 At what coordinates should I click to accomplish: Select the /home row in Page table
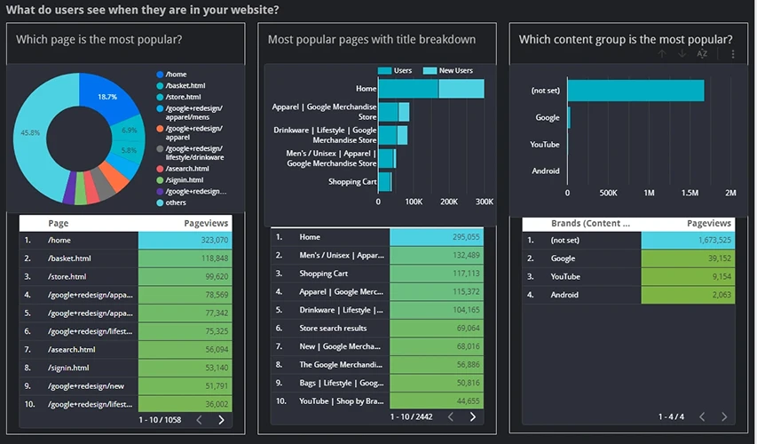point(125,240)
